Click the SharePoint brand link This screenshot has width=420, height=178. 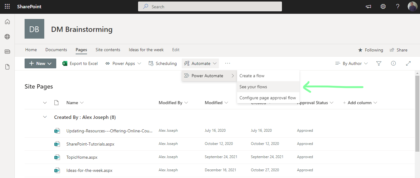[x=29, y=6]
